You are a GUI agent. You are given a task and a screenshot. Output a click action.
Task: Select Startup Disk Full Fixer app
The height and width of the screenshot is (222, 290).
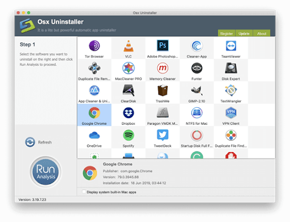coord(197,136)
